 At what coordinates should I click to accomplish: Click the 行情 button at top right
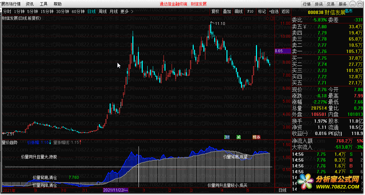[307, 4]
